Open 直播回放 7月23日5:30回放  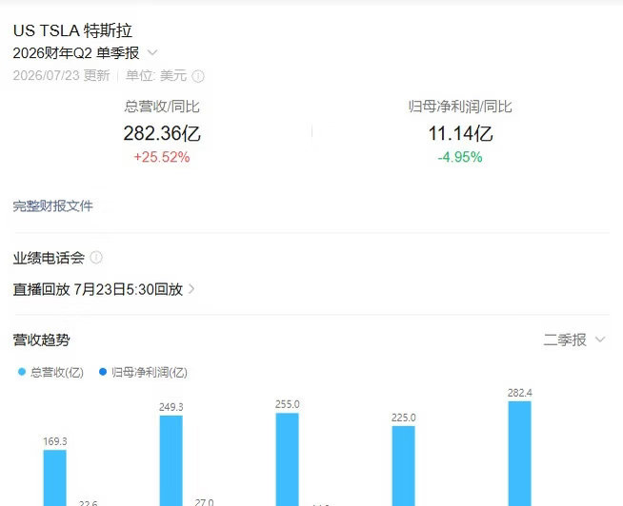(104, 289)
